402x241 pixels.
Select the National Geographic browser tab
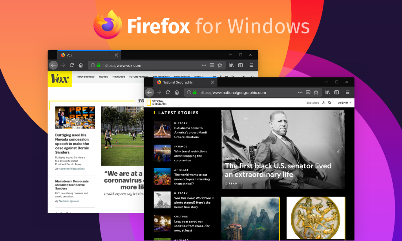point(185,82)
